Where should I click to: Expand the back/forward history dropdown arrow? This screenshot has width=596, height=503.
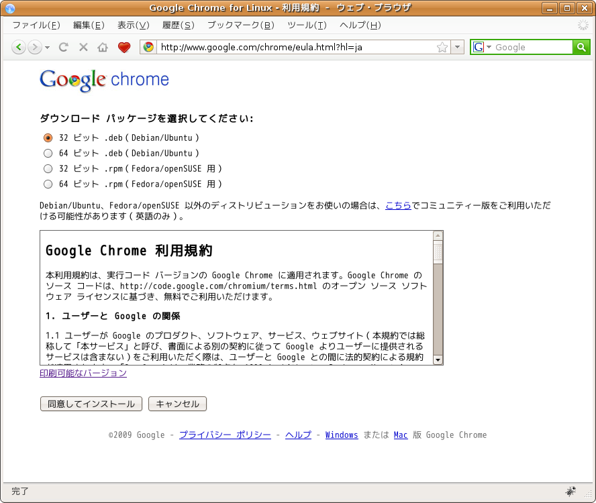pos(47,47)
